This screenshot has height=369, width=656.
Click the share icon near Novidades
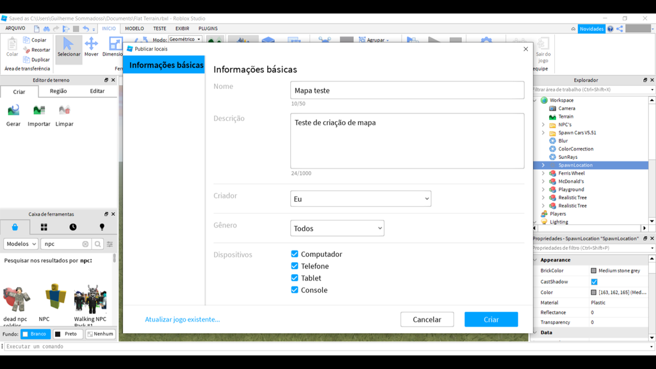click(619, 29)
